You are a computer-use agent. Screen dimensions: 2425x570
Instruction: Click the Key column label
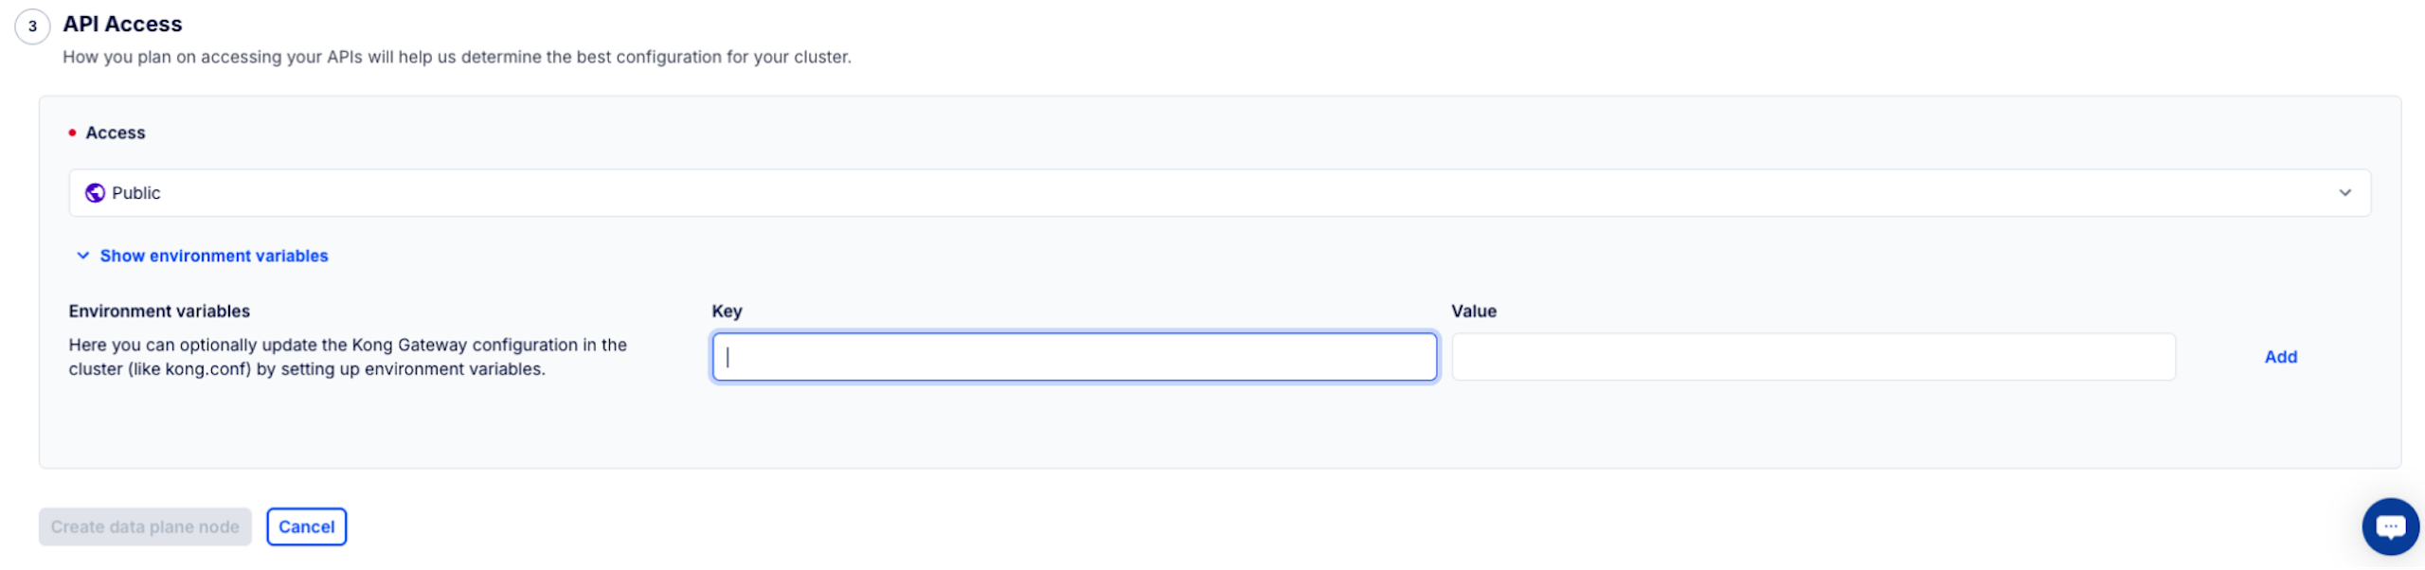(727, 312)
